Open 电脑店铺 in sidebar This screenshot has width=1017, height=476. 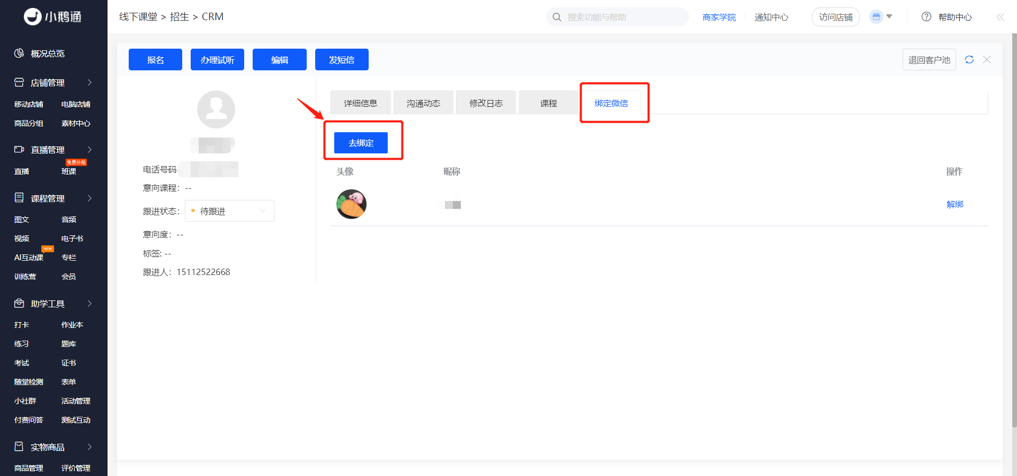(76, 104)
